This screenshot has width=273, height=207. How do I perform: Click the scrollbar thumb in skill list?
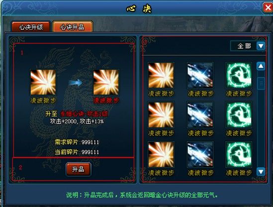pos(261,84)
